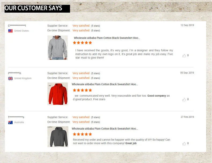This screenshot has width=212, height=163.
Task: Open the gray hoodie product thumbnail
Action: click(x=58, y=48)
